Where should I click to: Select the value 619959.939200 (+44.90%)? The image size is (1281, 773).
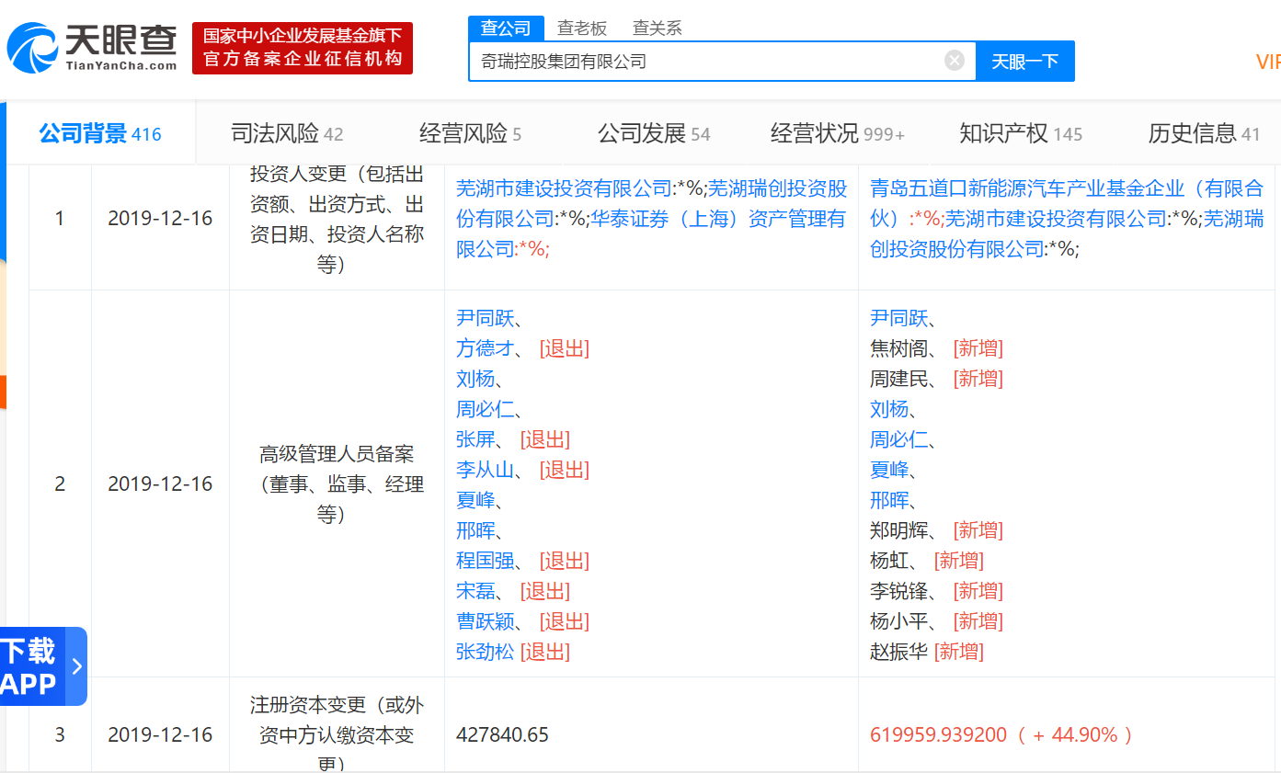pos(1001,735)
